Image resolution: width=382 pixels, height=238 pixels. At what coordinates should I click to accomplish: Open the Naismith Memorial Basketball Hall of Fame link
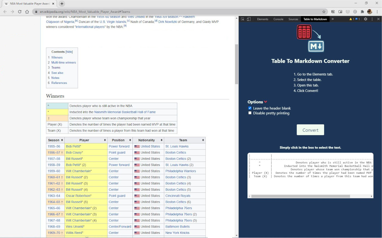pyautogui.click(x=125, y=112)
